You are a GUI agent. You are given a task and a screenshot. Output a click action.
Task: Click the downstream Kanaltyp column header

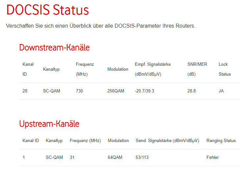point(51,69)
